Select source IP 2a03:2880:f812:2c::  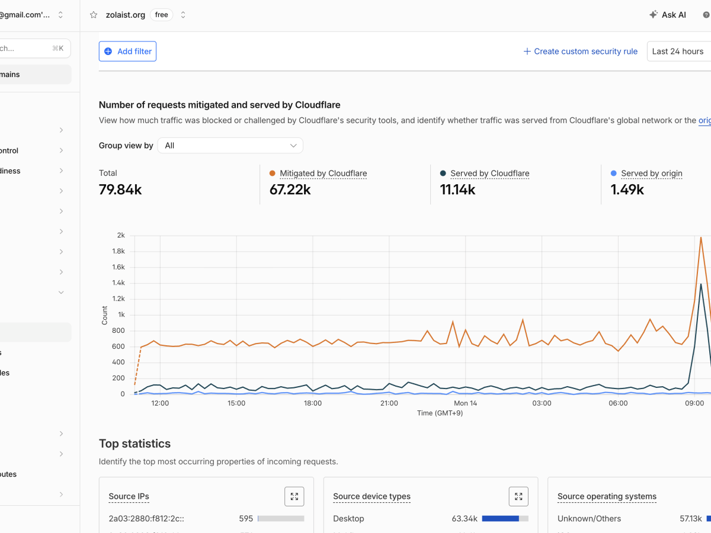tap(145, 518)
